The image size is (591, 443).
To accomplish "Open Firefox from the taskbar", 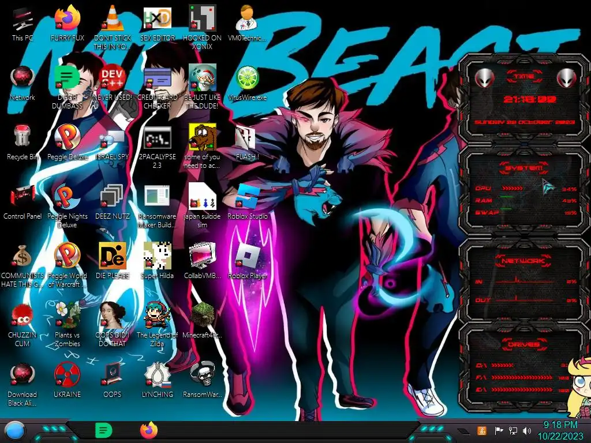I will click(x=149, y=430).
